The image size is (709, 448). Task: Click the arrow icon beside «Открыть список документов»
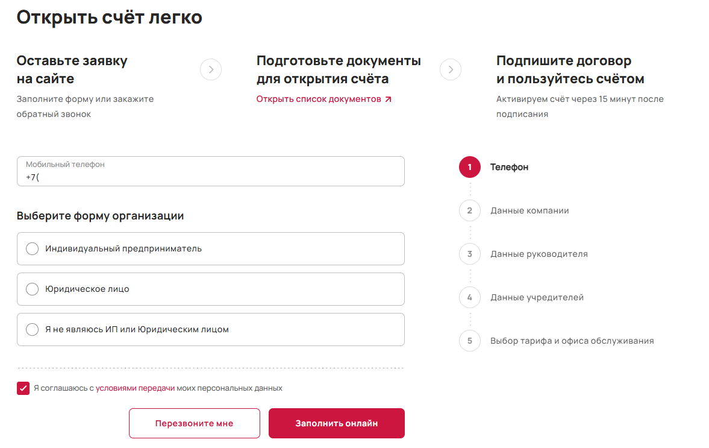point(388,99)
